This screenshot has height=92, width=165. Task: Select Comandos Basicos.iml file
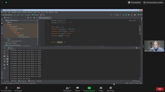coord(15,41)
